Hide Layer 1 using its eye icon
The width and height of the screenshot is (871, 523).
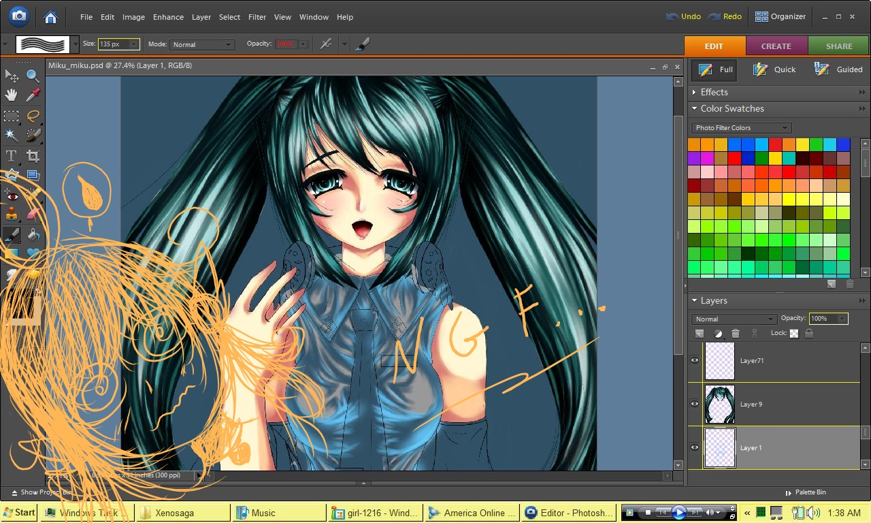[x=695, y=447]
